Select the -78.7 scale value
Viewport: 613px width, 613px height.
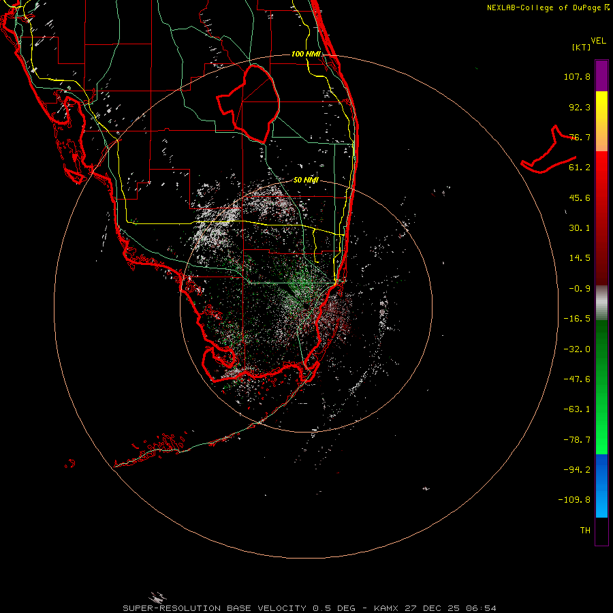[x=577, y=440]
